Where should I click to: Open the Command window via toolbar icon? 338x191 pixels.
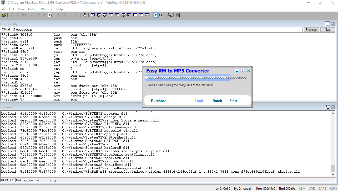[93, 15]
